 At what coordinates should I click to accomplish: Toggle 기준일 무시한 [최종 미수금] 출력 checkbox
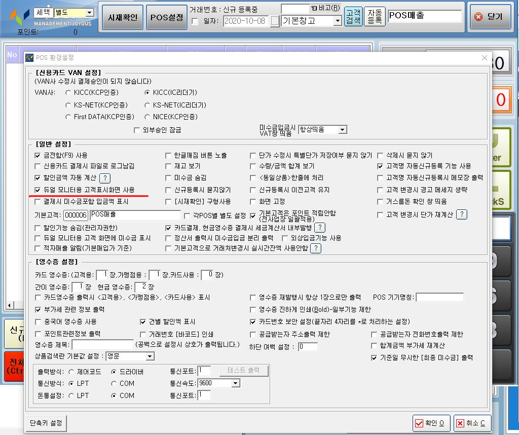point(374,358)
